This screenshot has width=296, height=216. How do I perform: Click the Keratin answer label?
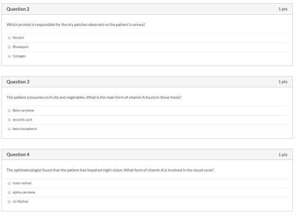point(18,37)
